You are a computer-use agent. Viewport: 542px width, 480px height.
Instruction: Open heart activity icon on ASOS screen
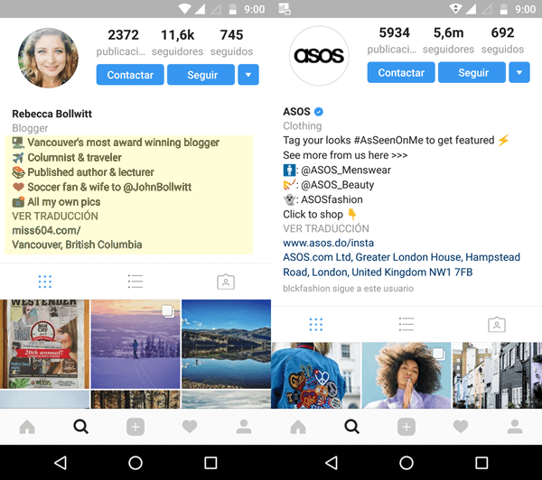click(x=461, y=427)
